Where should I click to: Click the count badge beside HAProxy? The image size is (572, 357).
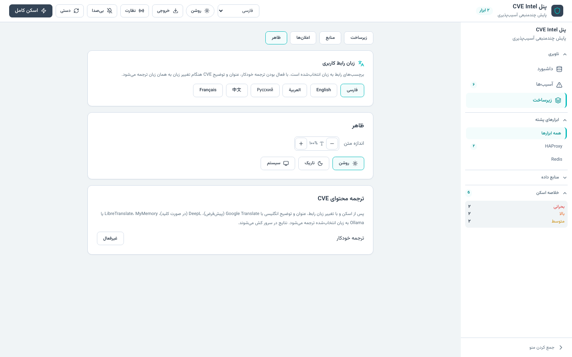click(473, 146)
